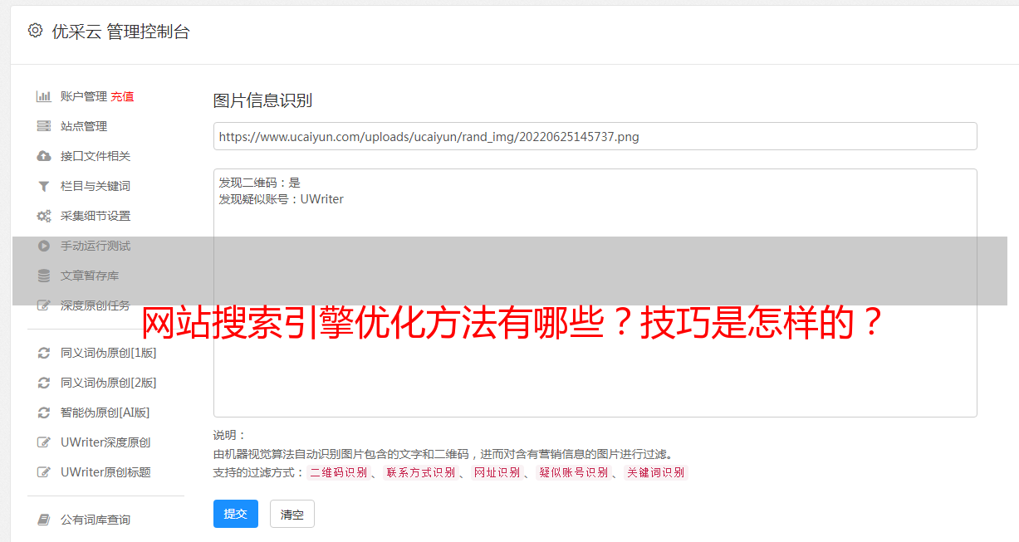Click the 二维码识别 tag

(x=339, y=472)
